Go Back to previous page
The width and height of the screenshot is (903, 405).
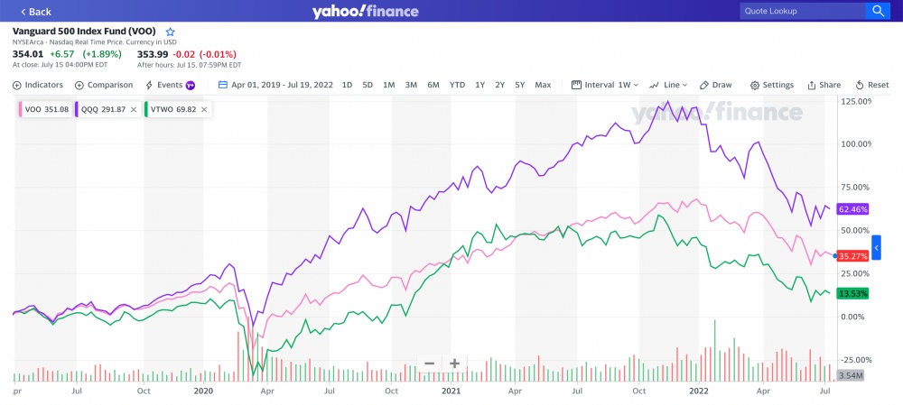35,12
